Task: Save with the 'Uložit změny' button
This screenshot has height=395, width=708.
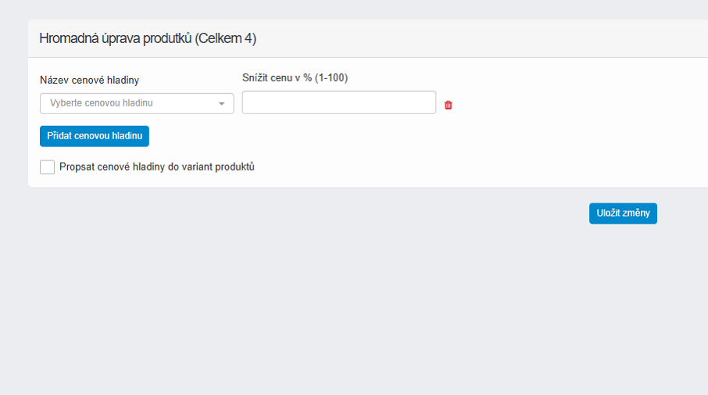Action: point(623,214)
